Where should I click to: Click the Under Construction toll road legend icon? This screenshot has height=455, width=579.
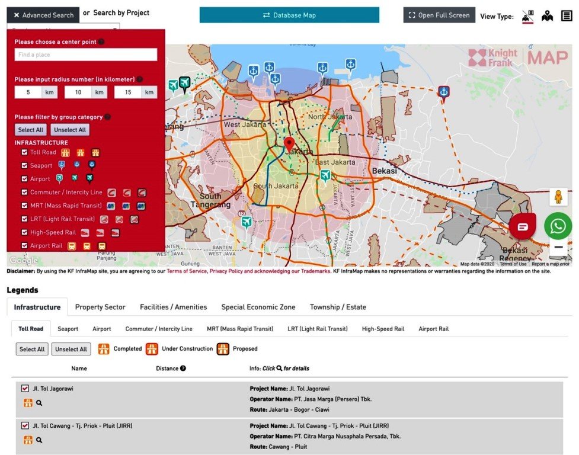coord(152,349)
